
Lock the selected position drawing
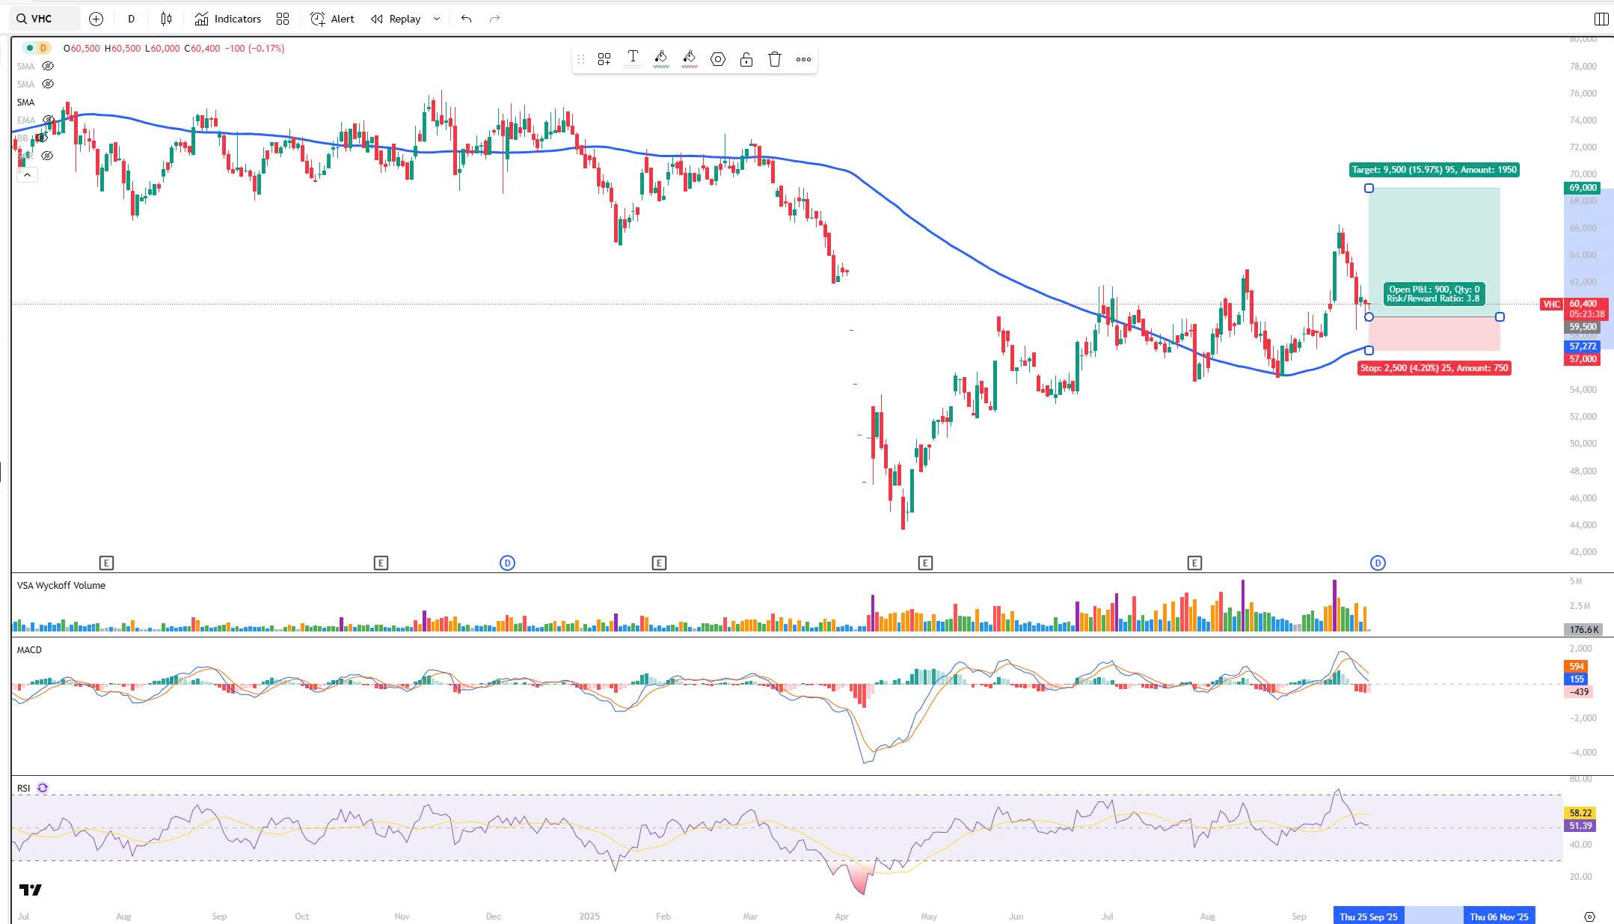click(x=746, y=59)
